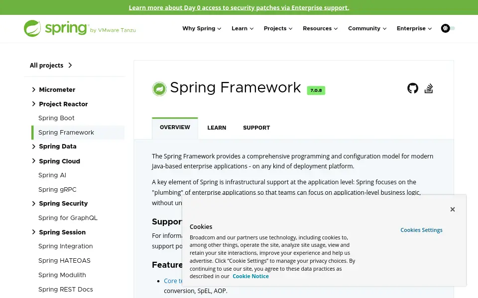This screenshot has width=478, height=298.
Task: Open the Why Spring dropdown menu
Action: (x=202, y=28)
